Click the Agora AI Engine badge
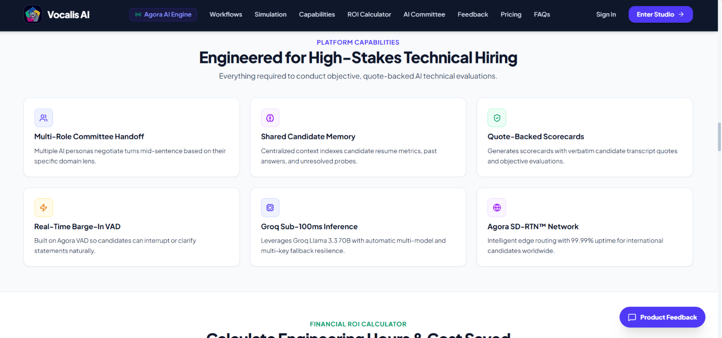The width and height of the screenshot is (722, 338). point(163,15)
